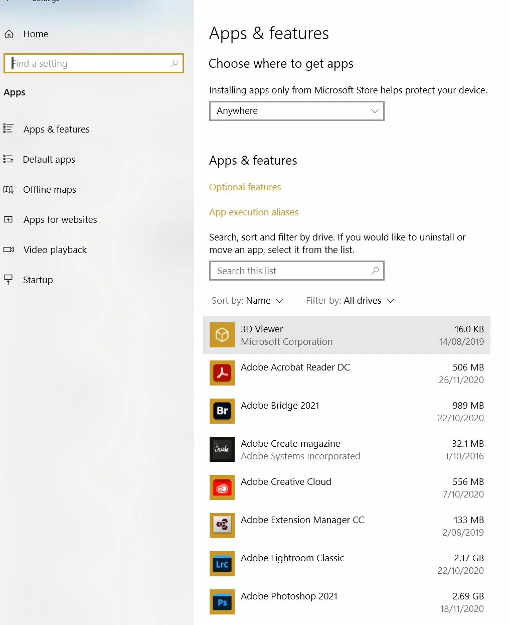Select Adobe Creative Cloud entry name

coord(286,481)
